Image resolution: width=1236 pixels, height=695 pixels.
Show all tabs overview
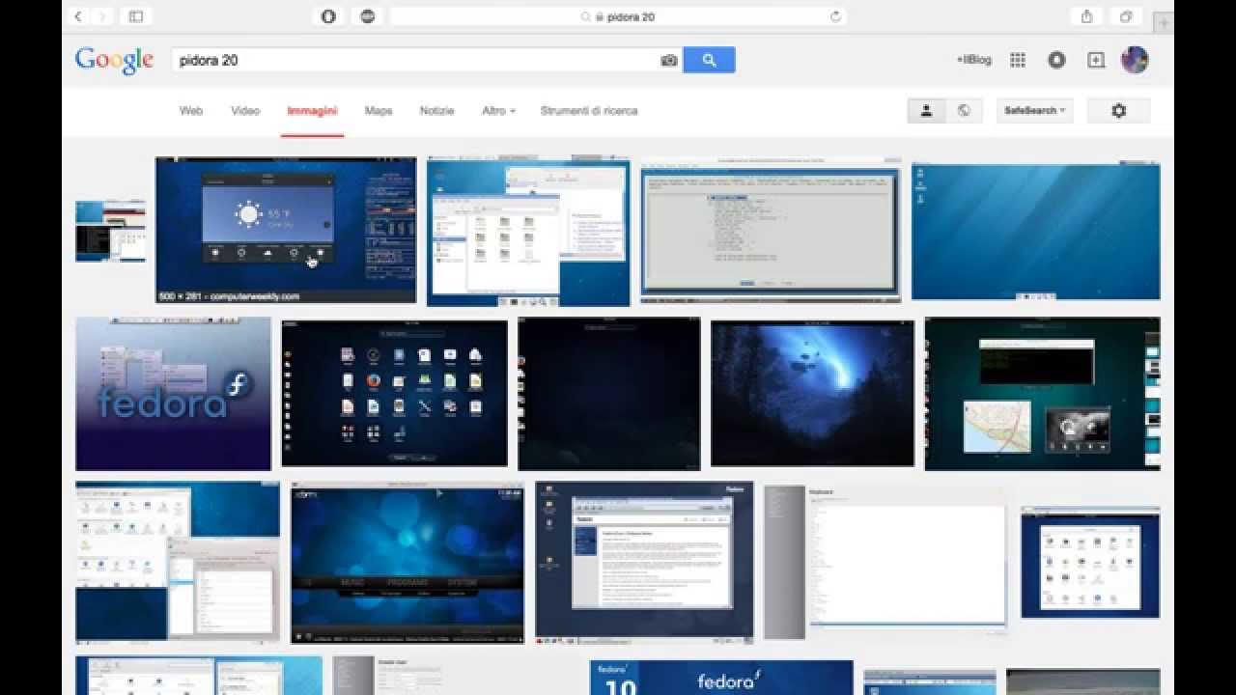point(1126,16)
